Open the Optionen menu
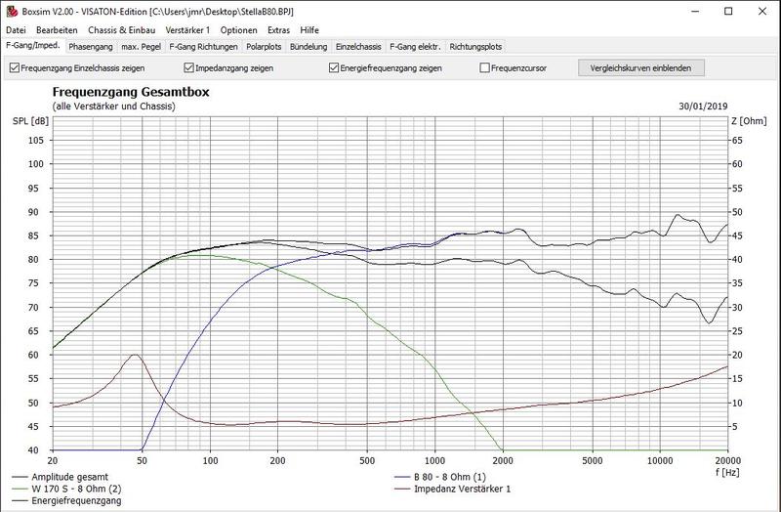Screen dimensions: 781x512 click(238, 30)
